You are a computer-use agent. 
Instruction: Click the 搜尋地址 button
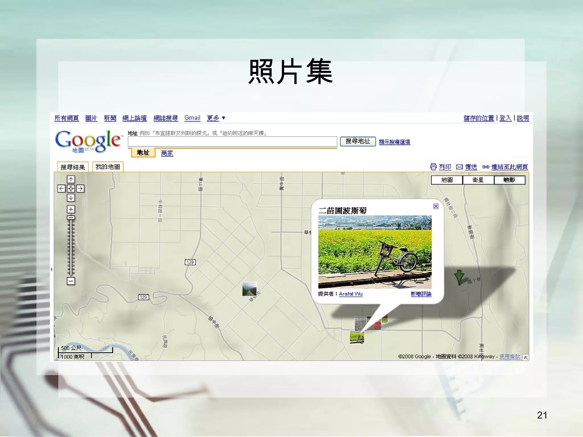(358, 141)
